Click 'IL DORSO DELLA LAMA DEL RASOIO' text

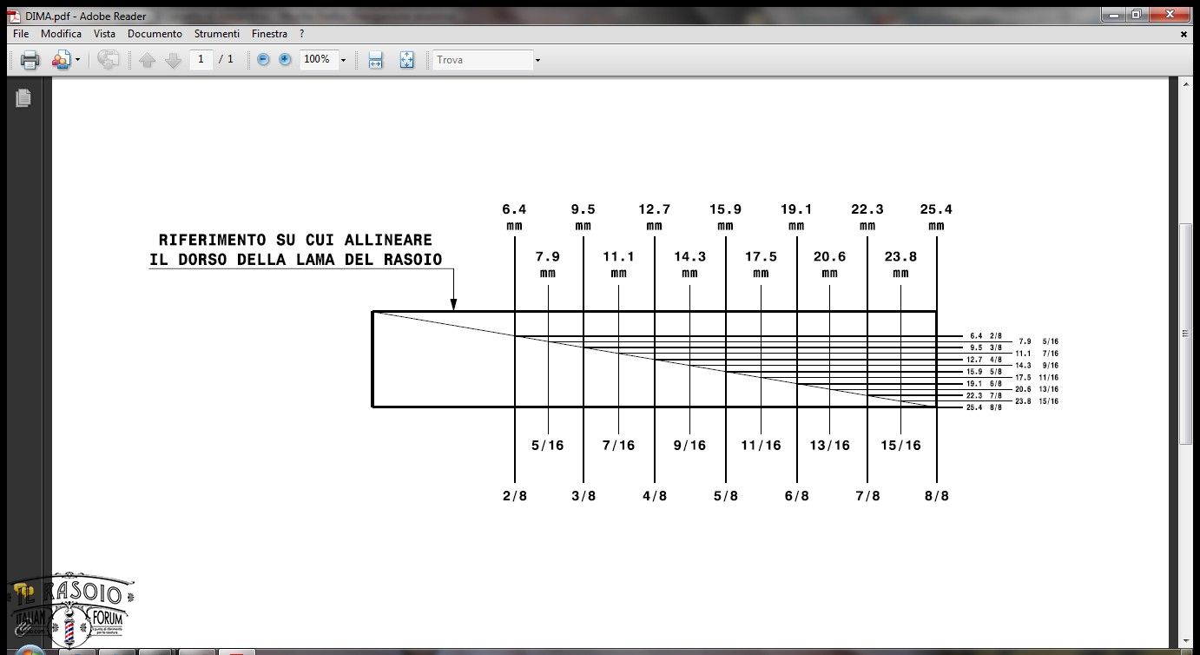295,260
